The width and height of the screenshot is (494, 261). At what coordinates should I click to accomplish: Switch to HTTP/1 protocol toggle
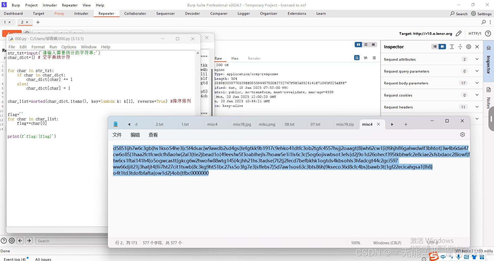475,34
